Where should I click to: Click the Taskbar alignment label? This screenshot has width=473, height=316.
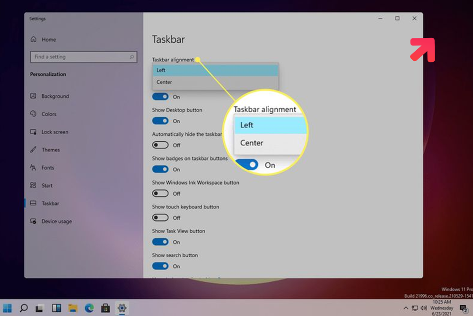[173, 60]
